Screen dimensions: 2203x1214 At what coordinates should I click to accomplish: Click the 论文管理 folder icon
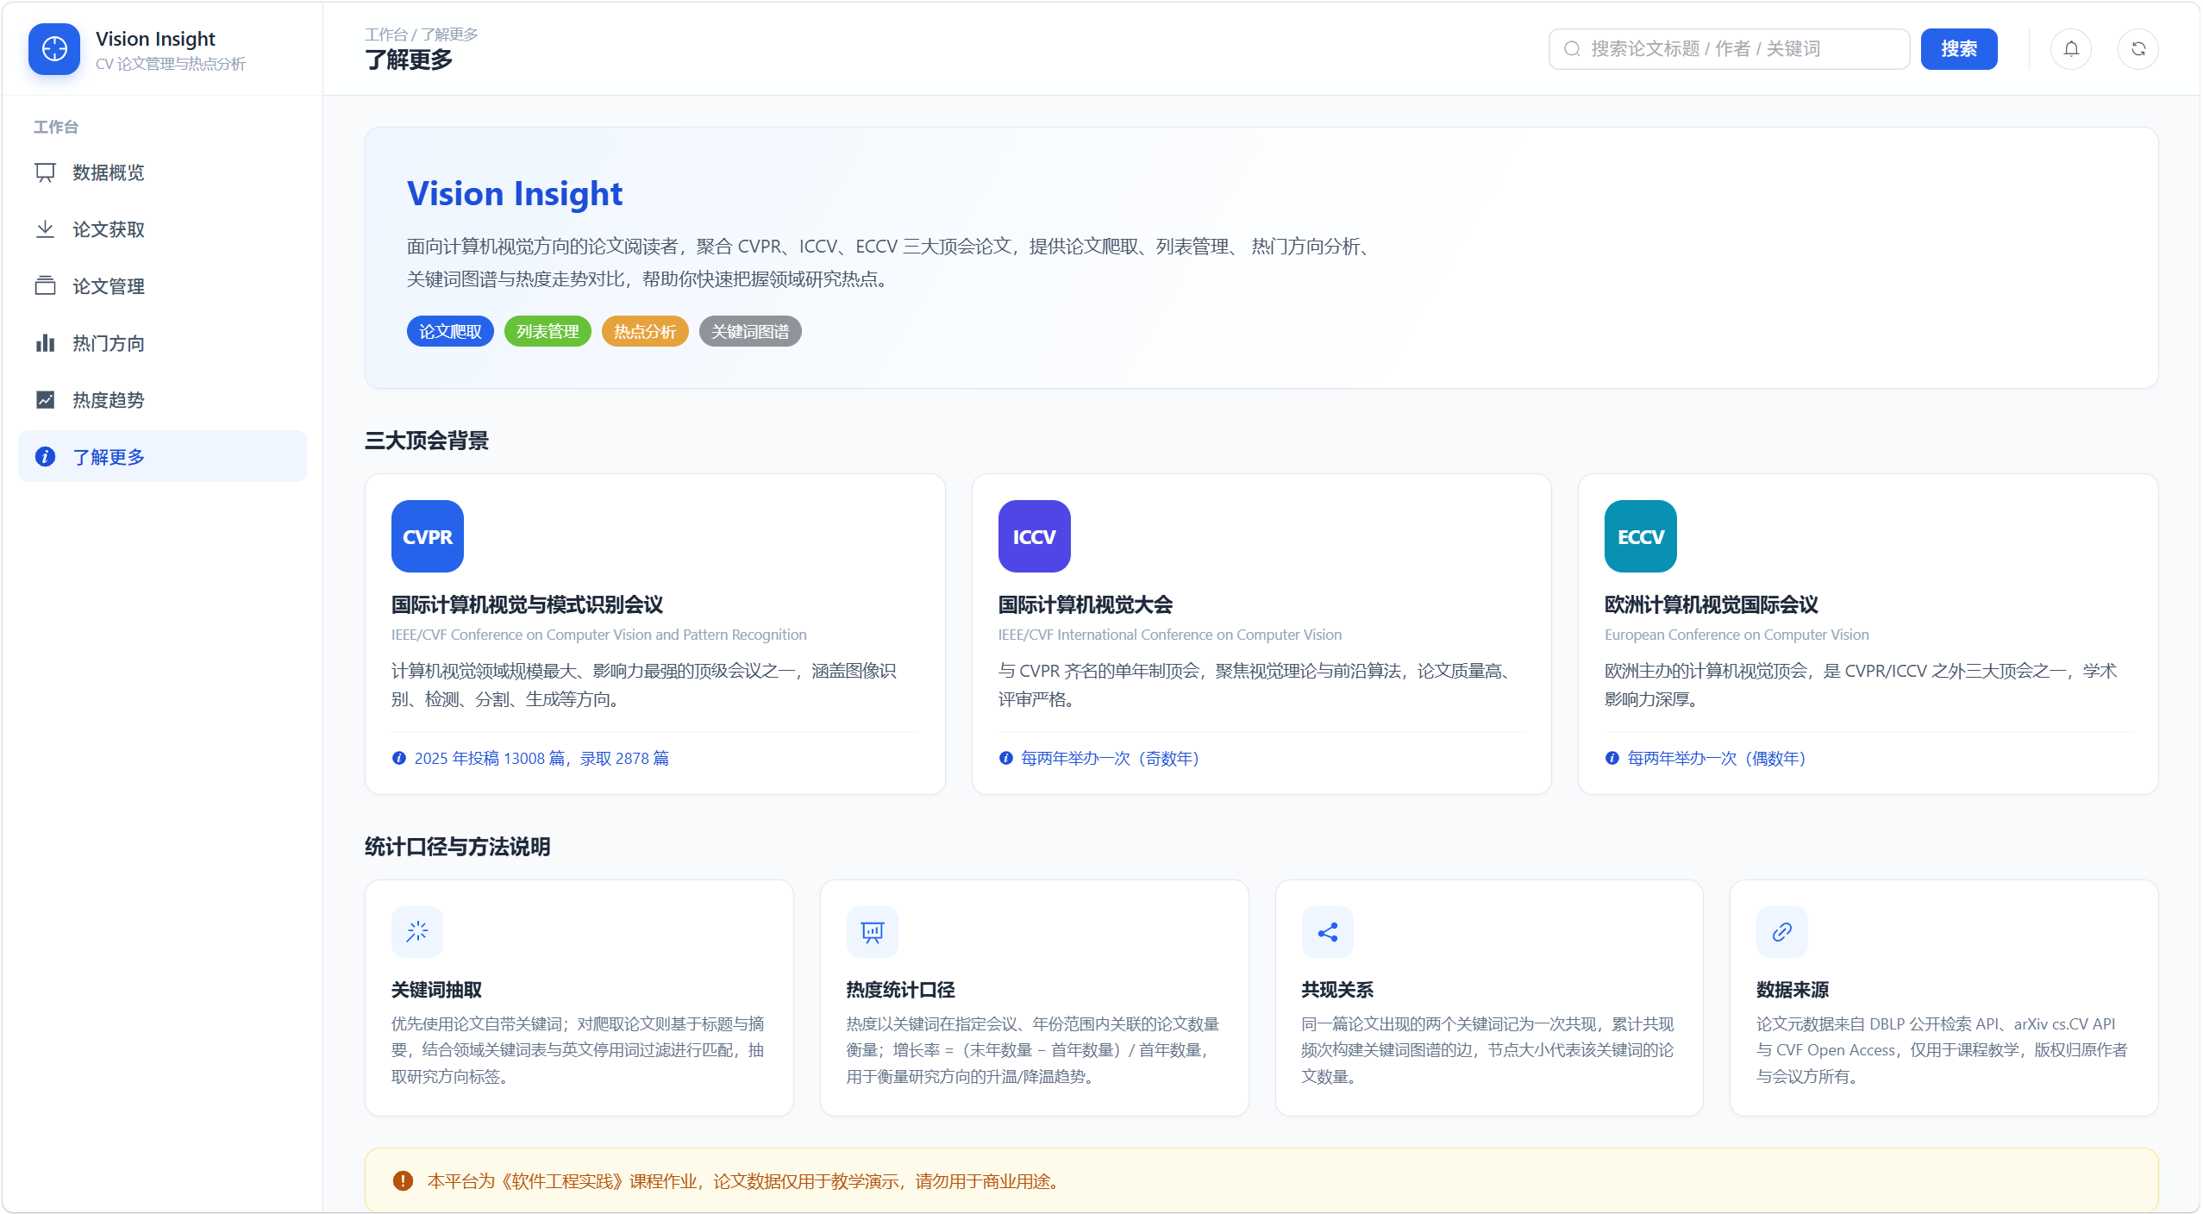point(45,286)
